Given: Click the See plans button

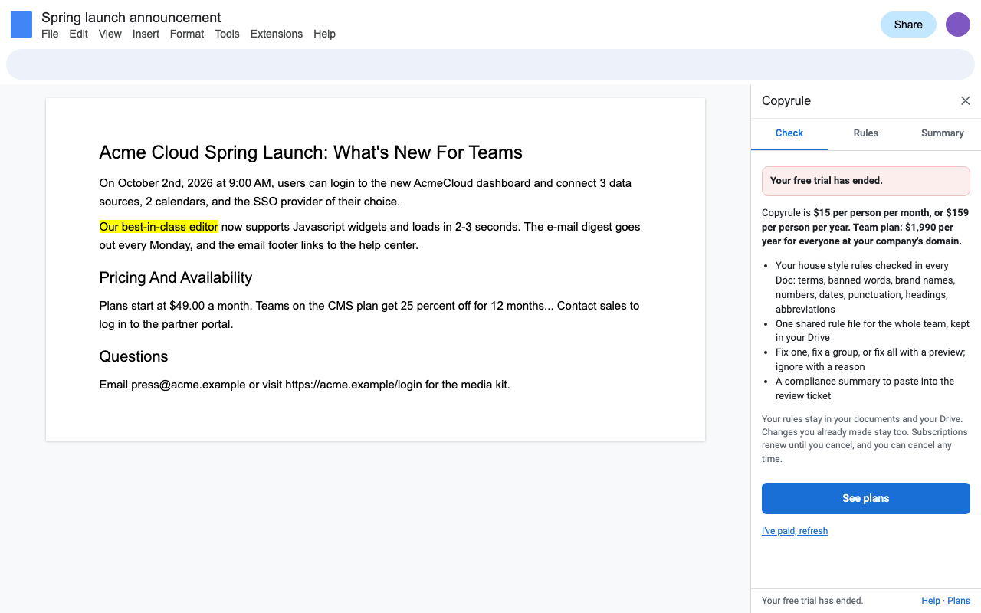Looking at the screenshot, I should click(866, 498).
